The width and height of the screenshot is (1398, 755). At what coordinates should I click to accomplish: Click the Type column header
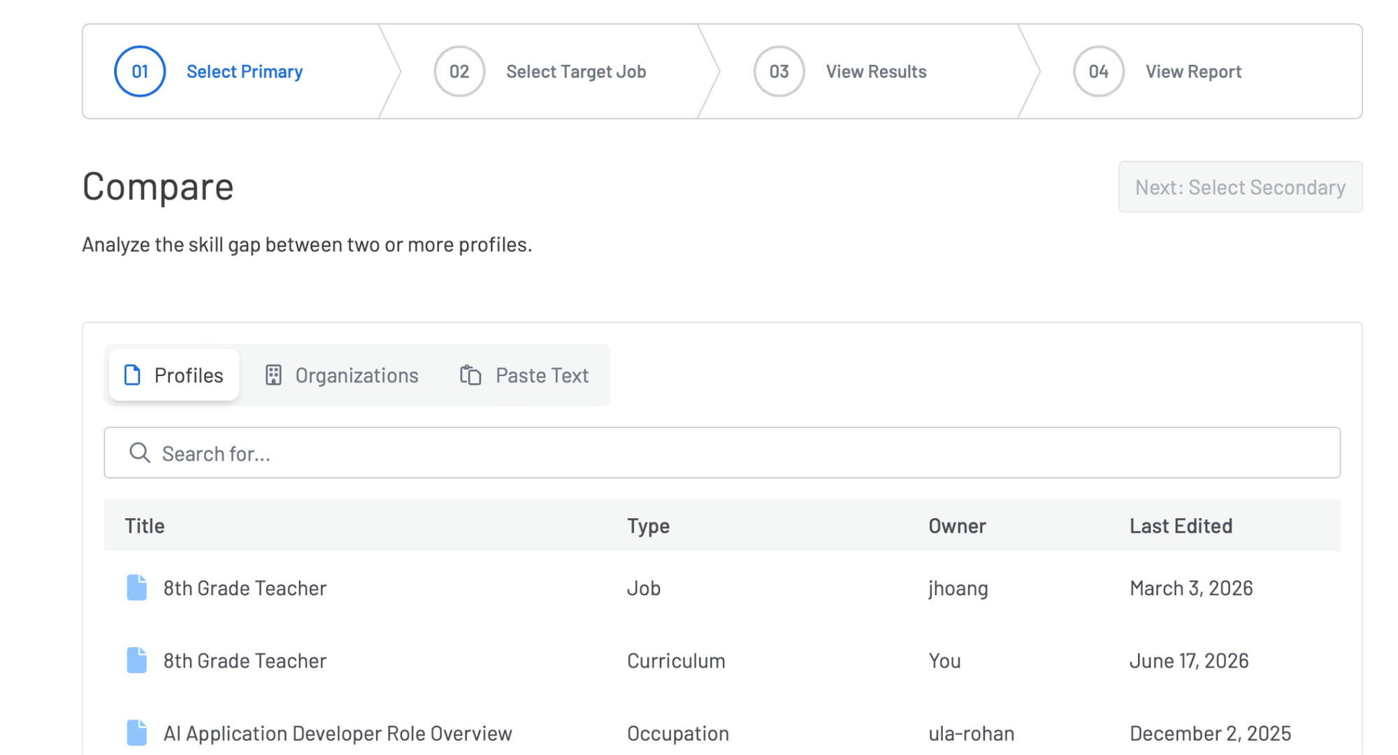coord(648,526)
